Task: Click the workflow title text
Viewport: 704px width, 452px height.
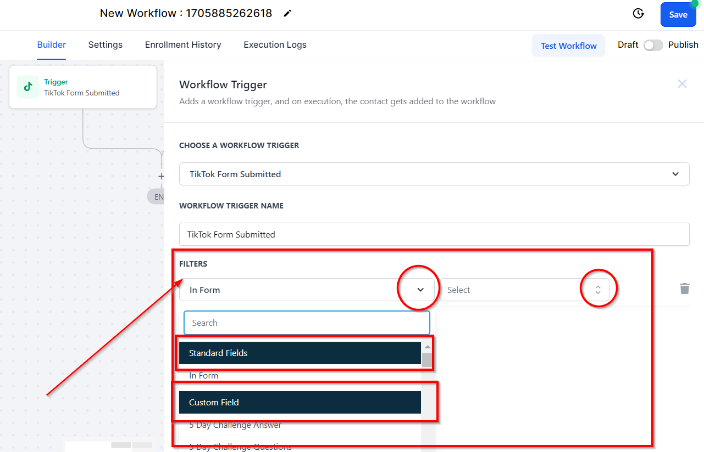Action: click(x=186, y=13)
